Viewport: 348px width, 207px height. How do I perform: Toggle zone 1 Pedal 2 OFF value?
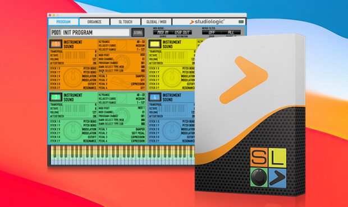click(x=143, y=80)
